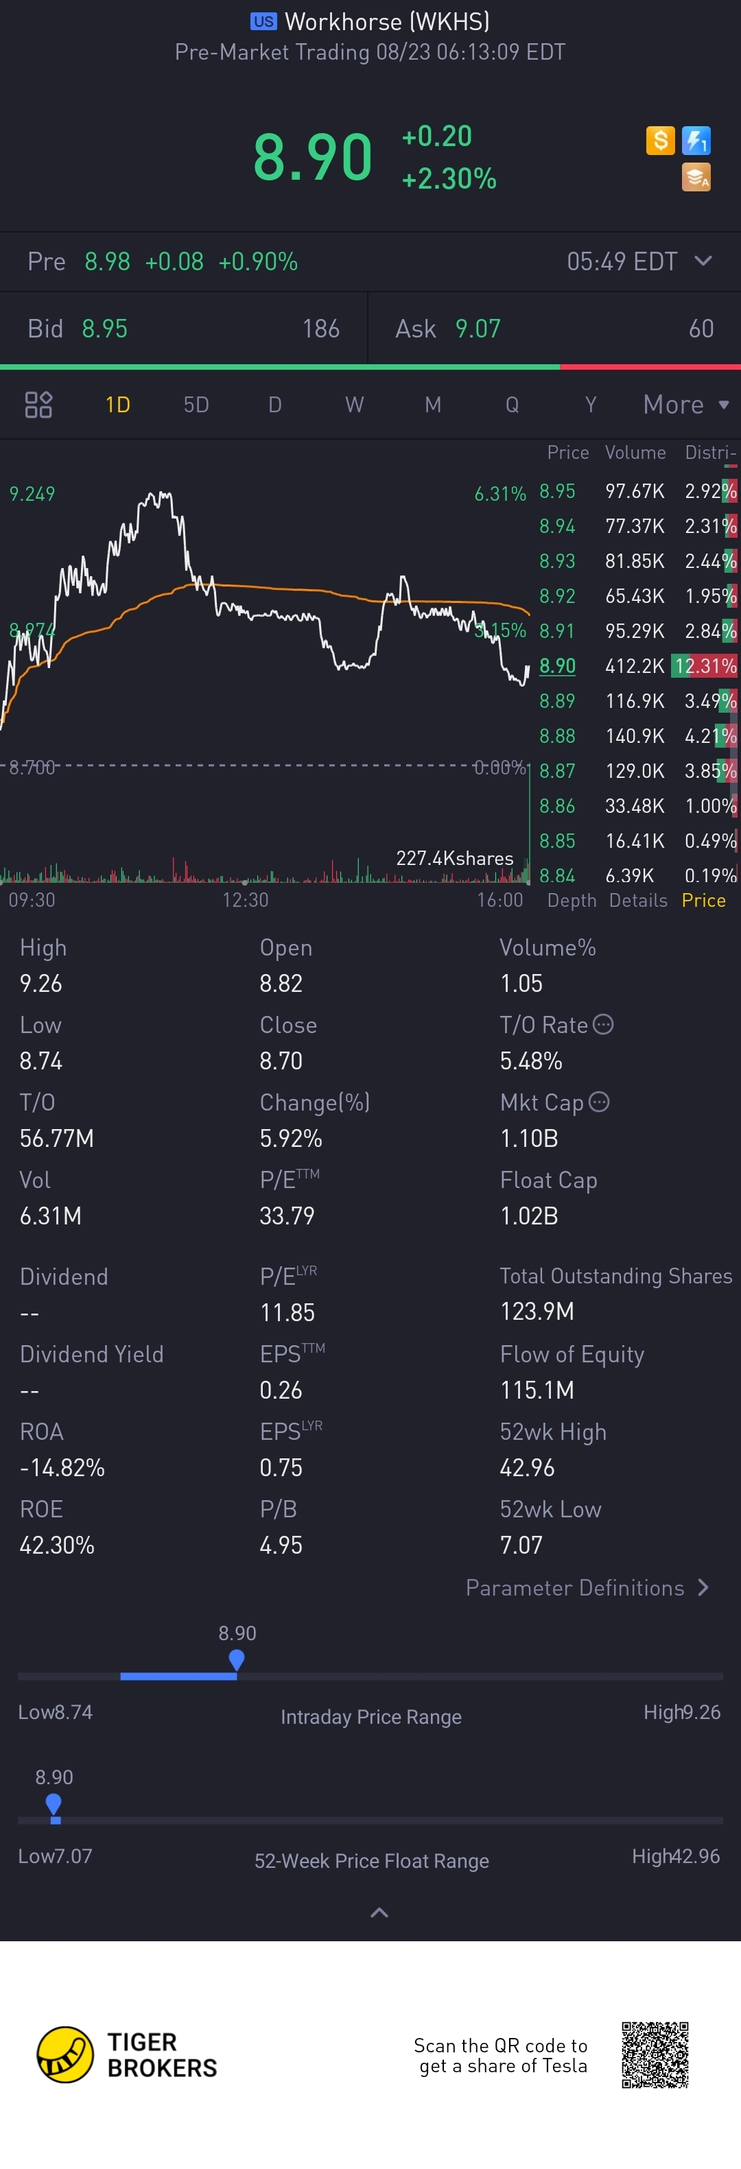
Task: Tap the blue lightning bolt badge icon
Action: [696, 140]
